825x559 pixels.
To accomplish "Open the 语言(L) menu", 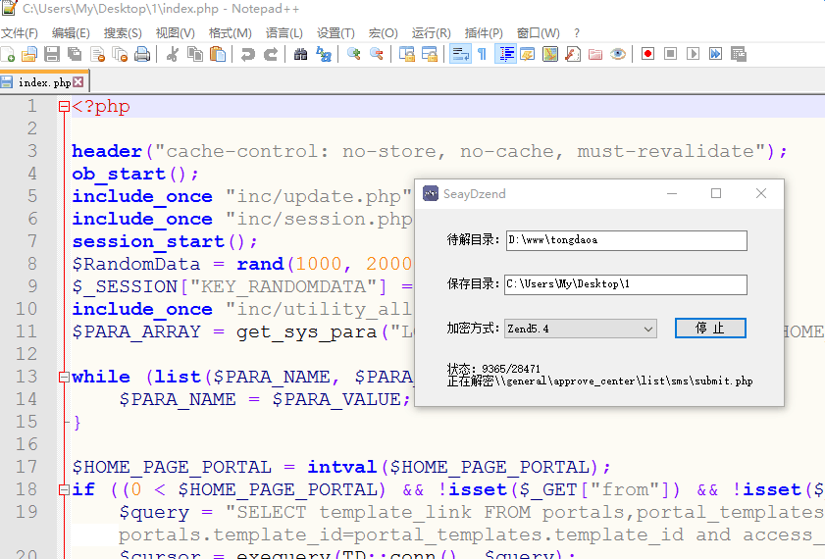I will [x=284, y=33].
